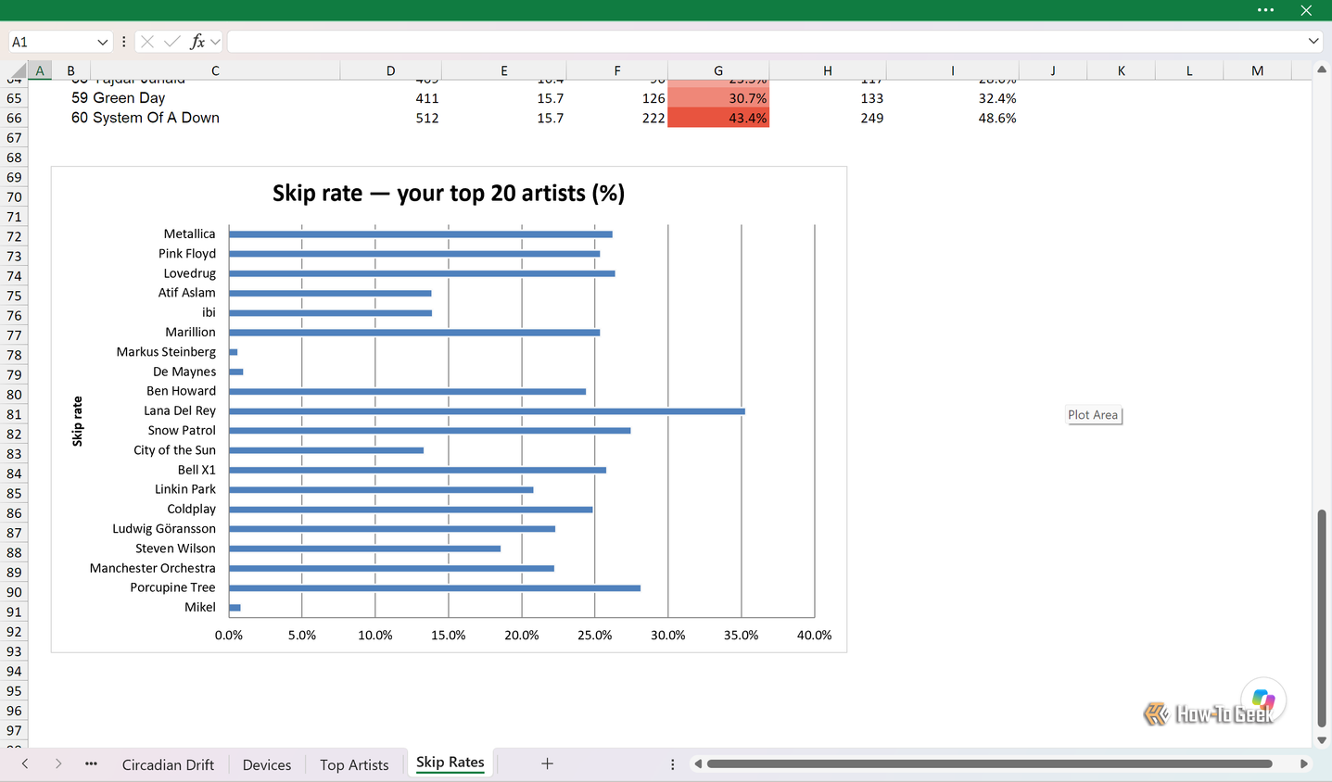Open the Name Box dropdown arrow
The width and height of the screenshot is (1332, 782).
pyautogui.click(x=102, y=42)
